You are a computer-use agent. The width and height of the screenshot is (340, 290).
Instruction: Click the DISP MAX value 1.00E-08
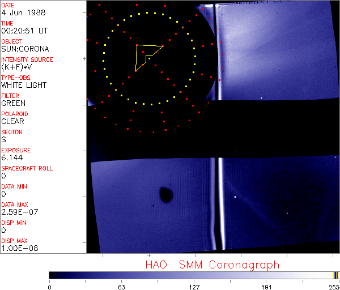[18, 248]
